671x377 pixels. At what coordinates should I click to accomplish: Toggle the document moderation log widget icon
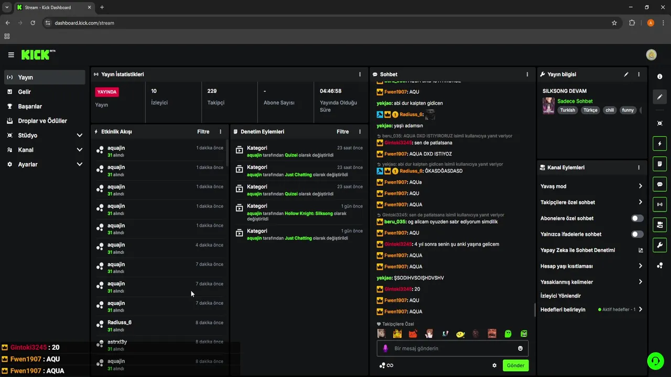click(x=659, y=164)
